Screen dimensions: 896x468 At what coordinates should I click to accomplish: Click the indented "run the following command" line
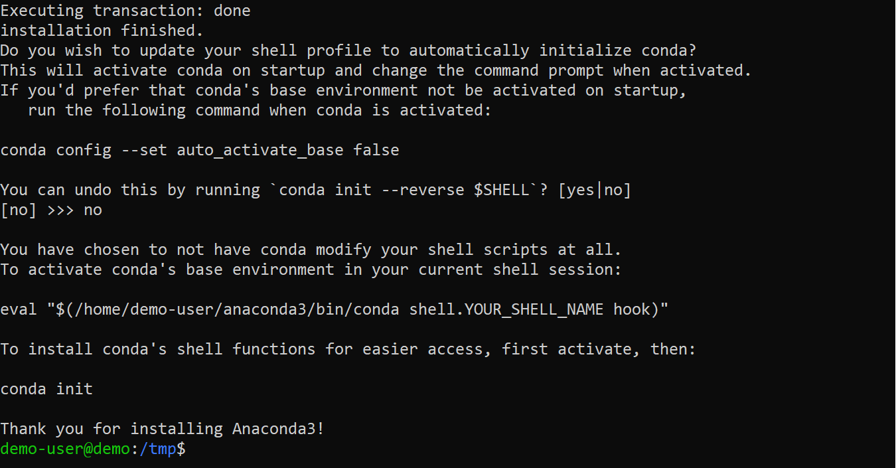(260, 110)
